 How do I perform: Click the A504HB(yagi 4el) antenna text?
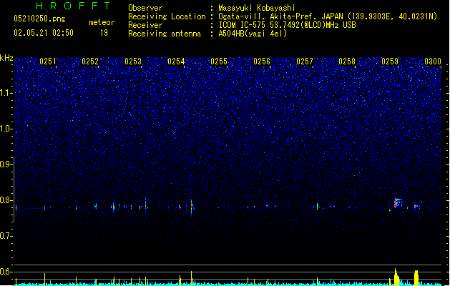[253, 34]
